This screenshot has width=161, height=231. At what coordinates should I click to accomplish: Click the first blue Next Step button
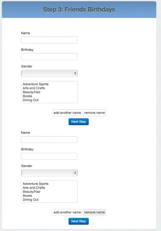pos(79,122)
